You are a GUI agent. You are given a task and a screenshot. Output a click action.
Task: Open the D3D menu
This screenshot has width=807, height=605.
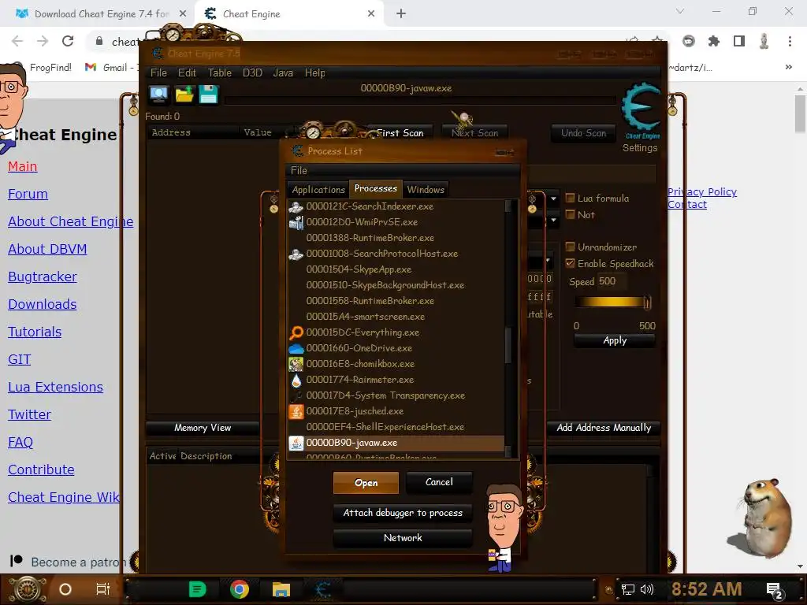pos(252,73)
